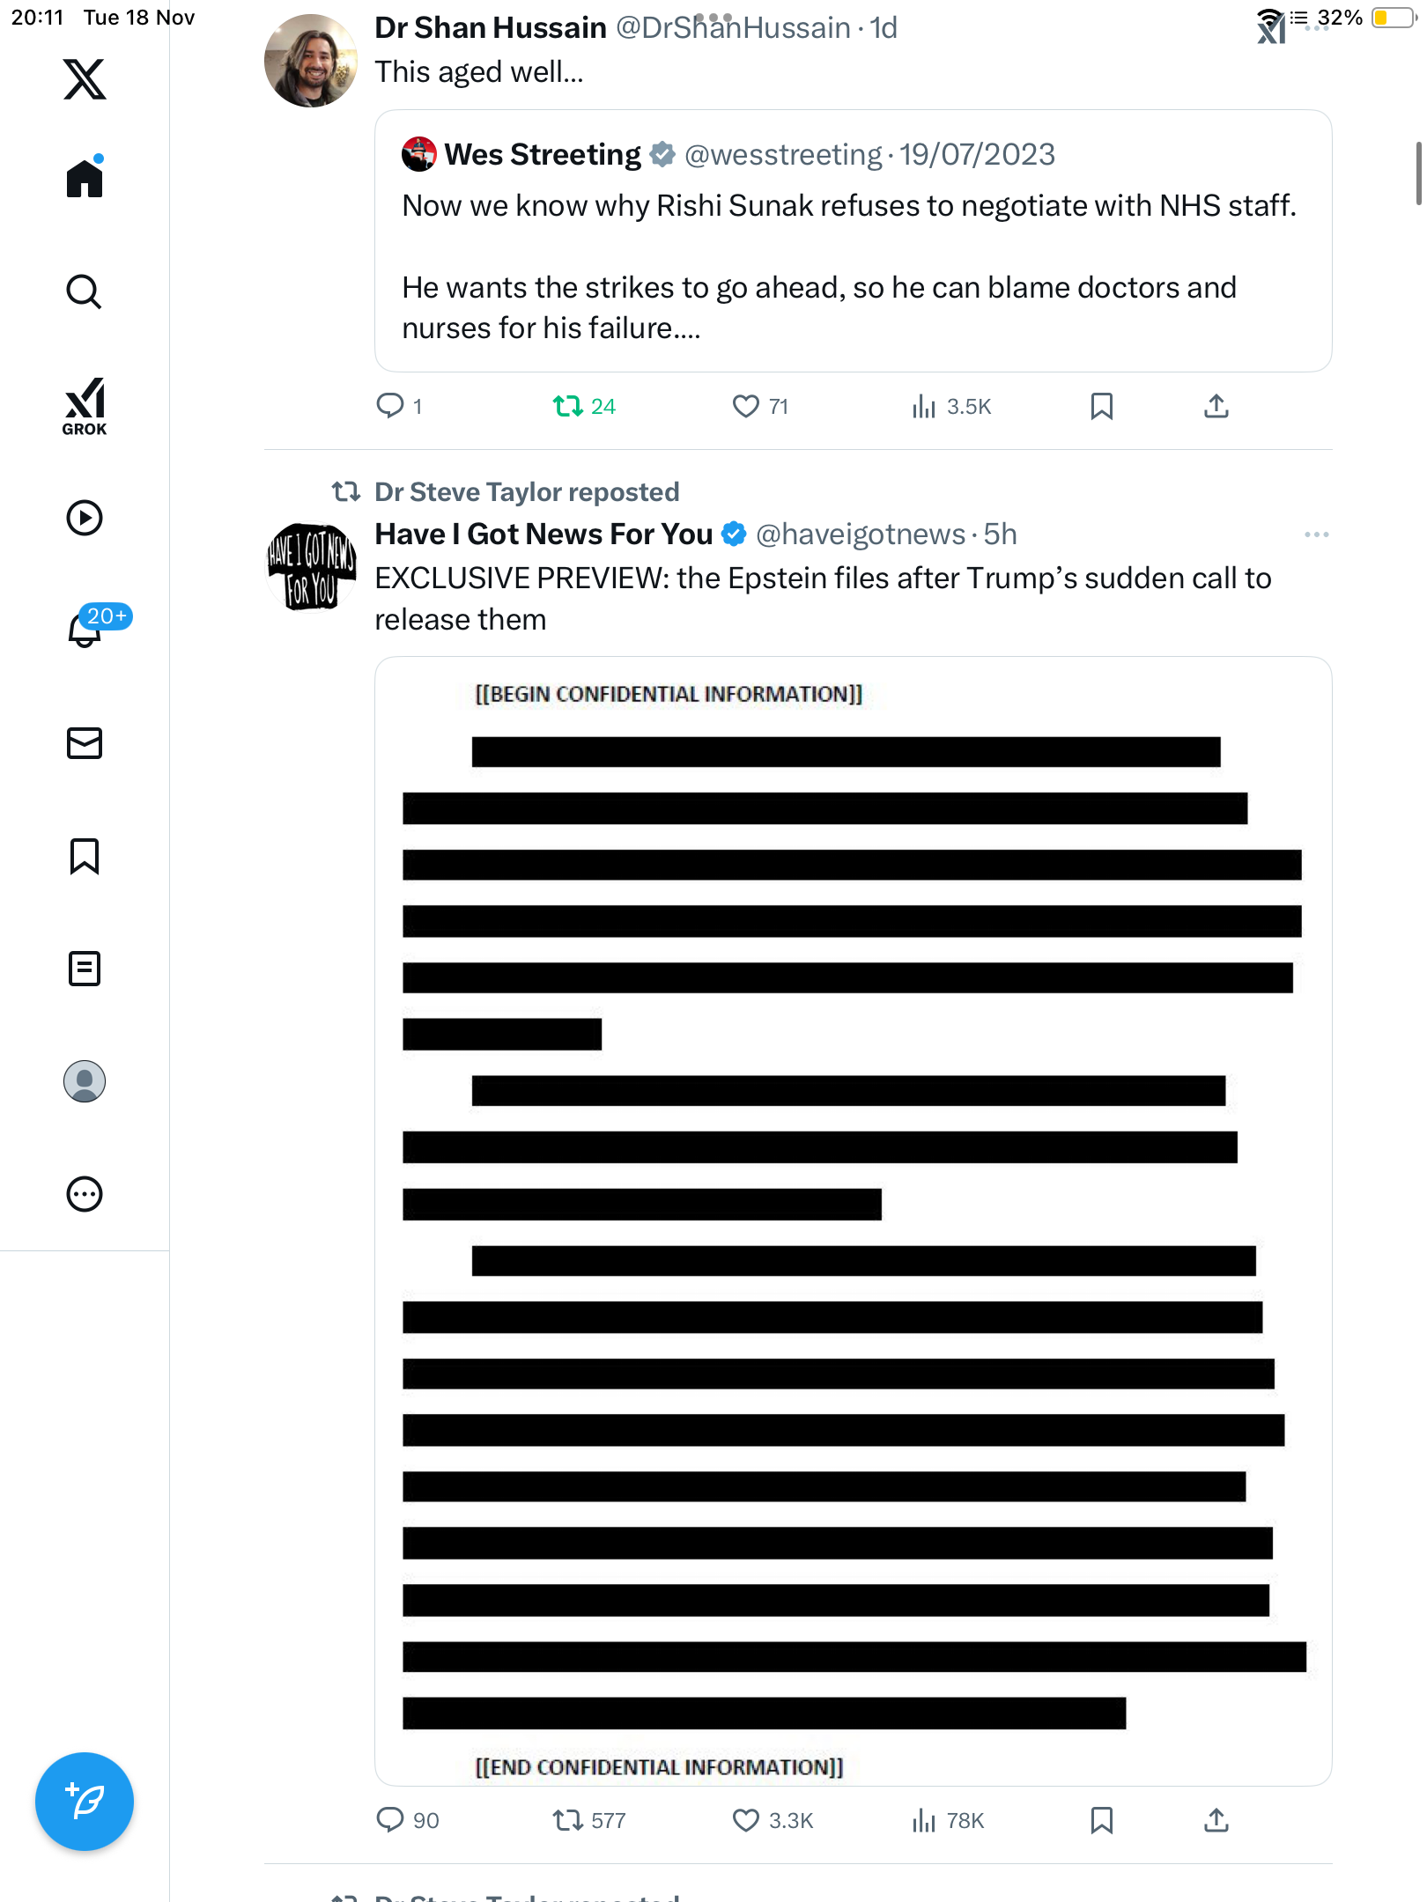Open the Search and Explore page
The height and width of the screenshot is (1902, 1427).
pos(85,291)
